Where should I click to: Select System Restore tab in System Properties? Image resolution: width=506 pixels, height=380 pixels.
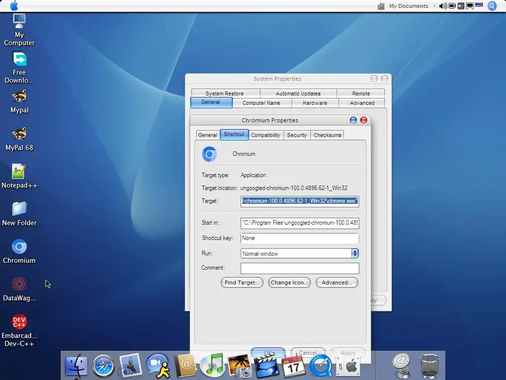pos(225,94)
